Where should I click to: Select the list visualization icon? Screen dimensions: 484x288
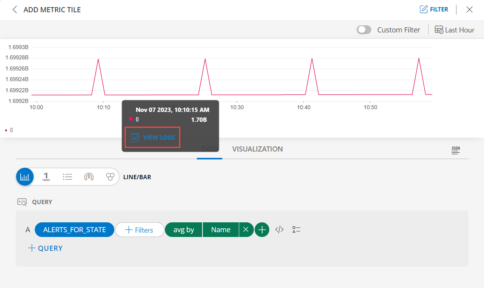pyautogui.click(x=68, y=177)
